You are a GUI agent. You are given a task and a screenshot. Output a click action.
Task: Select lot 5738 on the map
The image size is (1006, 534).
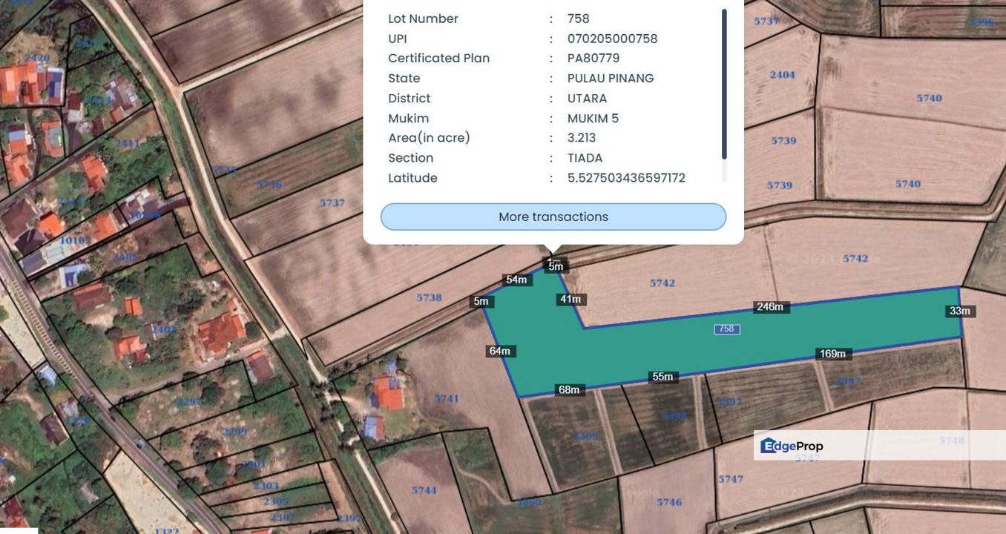[x=429, y=297]
